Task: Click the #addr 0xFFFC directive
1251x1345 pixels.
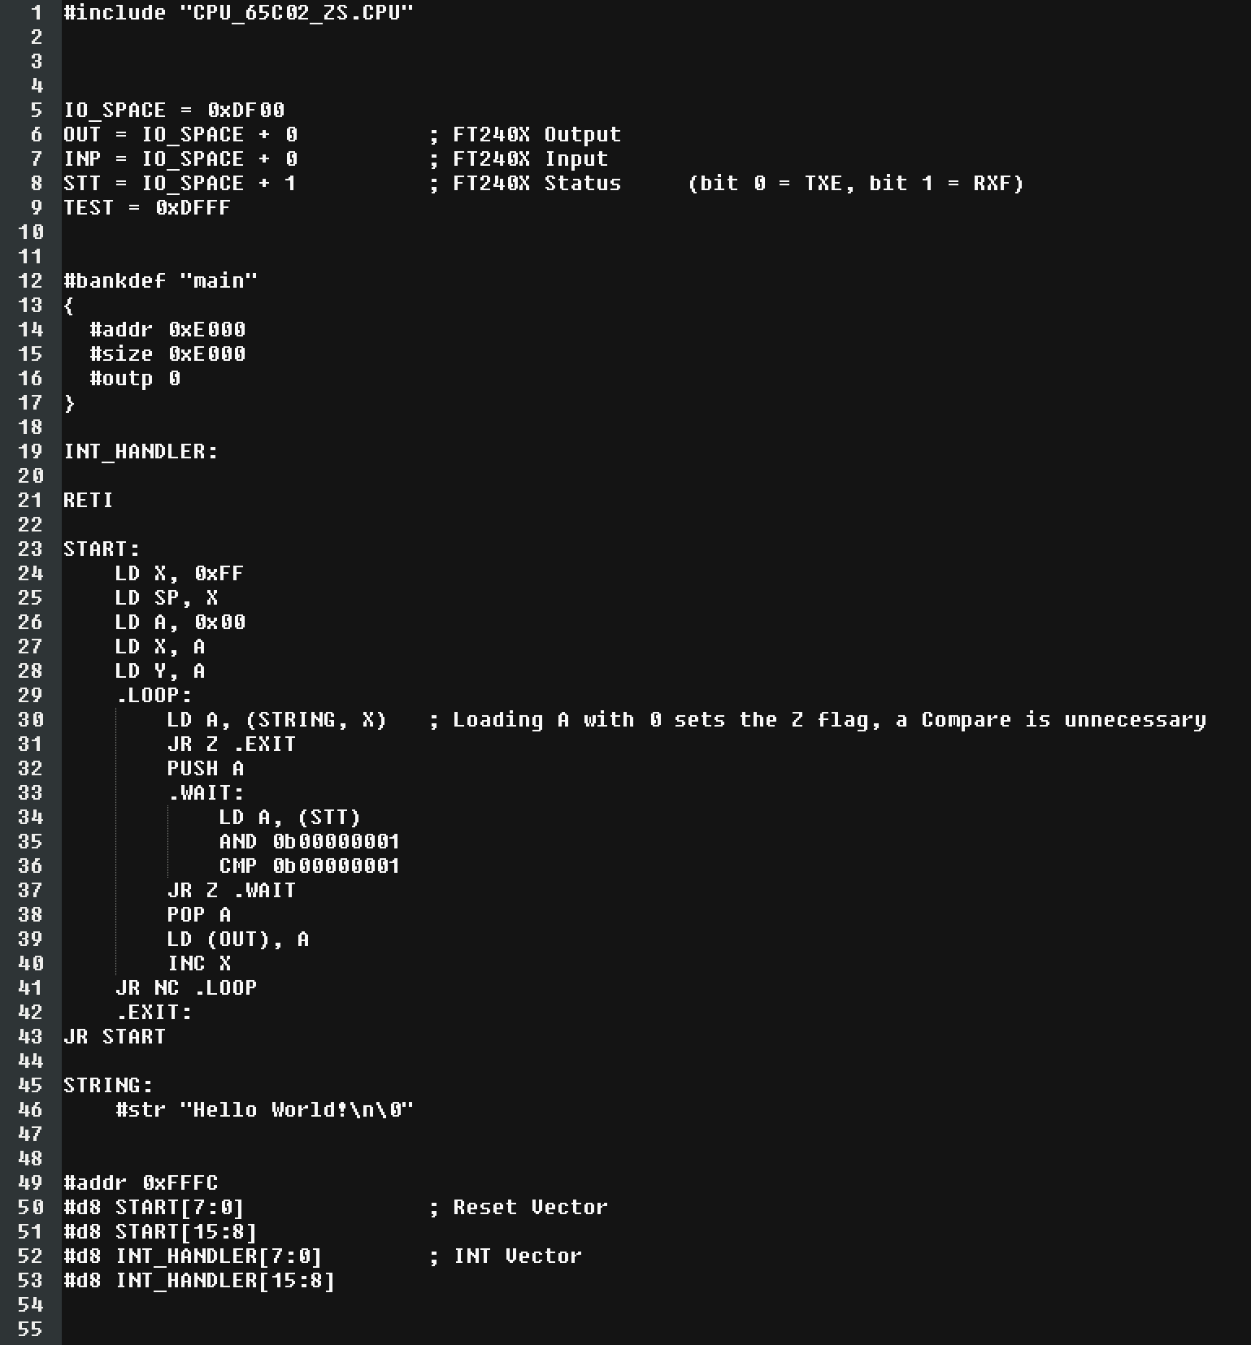Action: (x=141, y=1183)
